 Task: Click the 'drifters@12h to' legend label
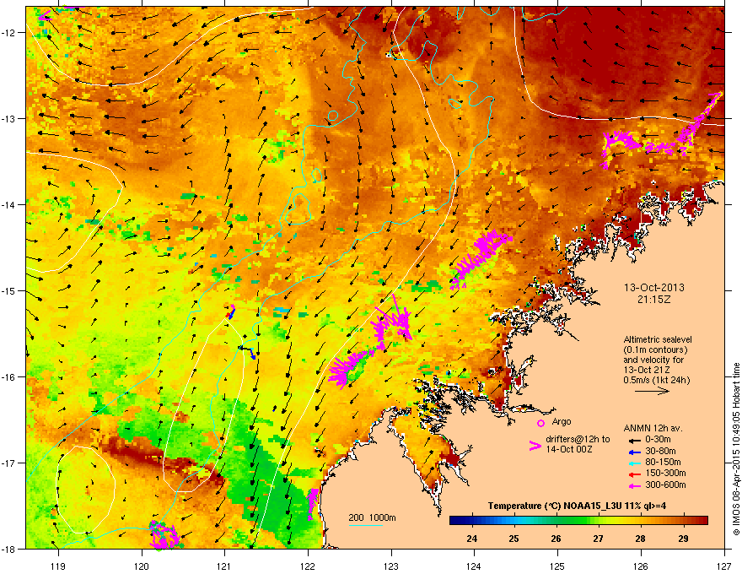[578, 440]
